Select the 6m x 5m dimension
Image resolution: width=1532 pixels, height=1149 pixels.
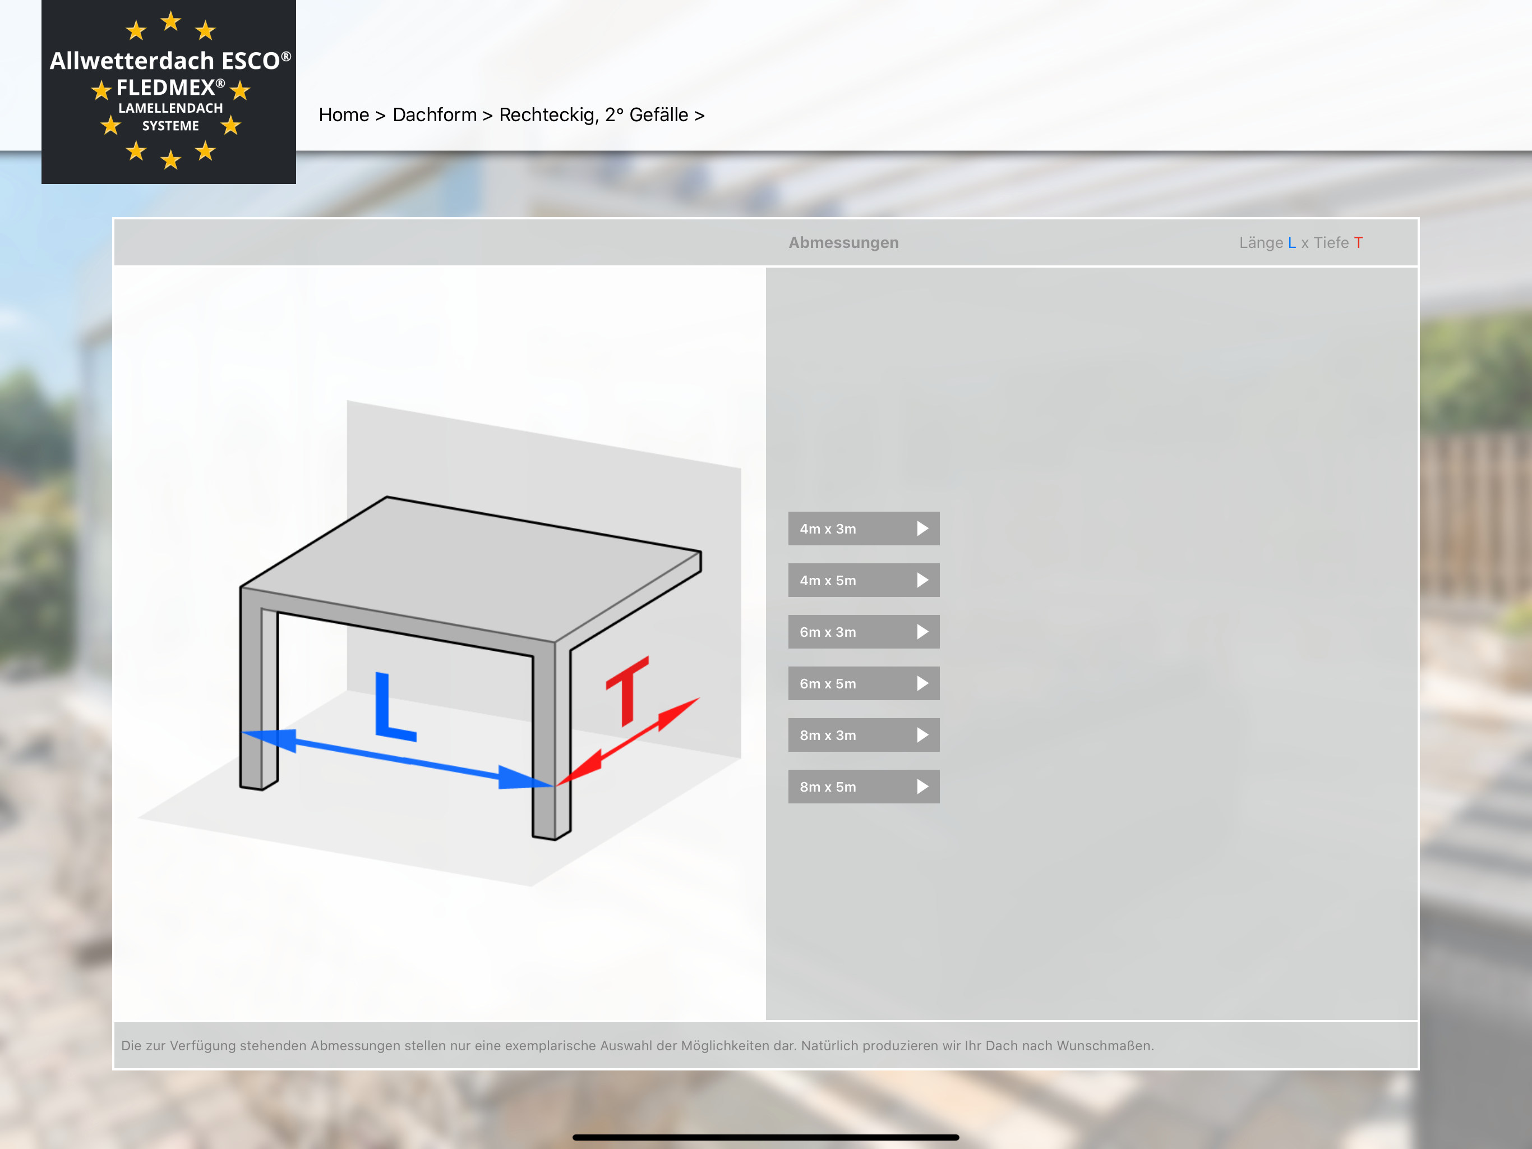(x=864, y=683)
